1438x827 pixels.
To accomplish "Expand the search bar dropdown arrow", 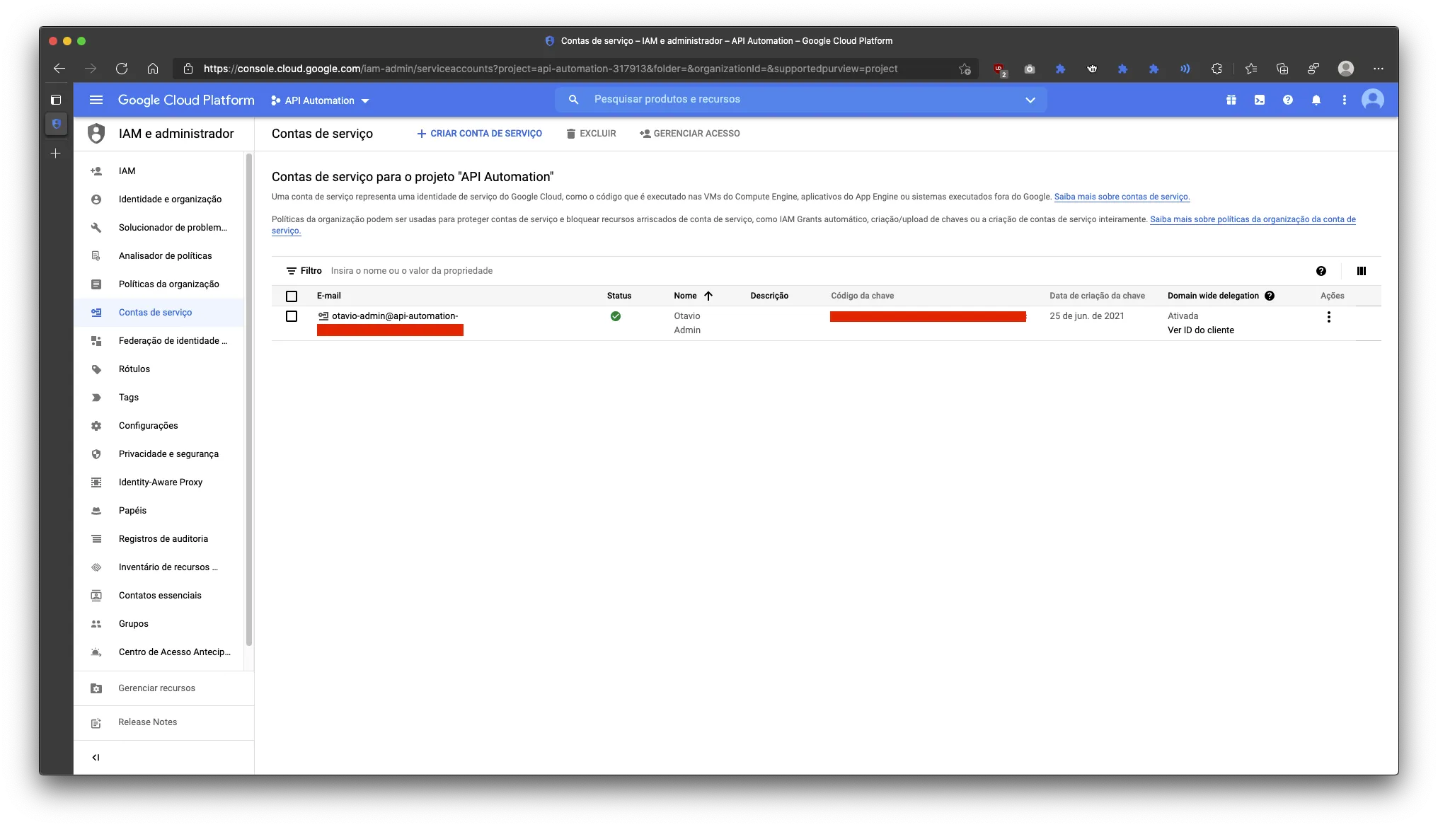I will tap(1030, 100).
